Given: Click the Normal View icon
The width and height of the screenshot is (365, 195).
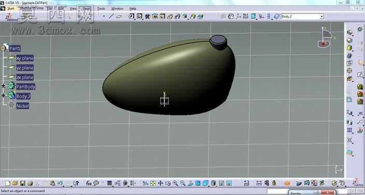Looking at the screenshot, I should [190, 184].
